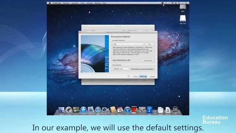
Task: Click the Benchmark button
Action: [x=148, y=60]
